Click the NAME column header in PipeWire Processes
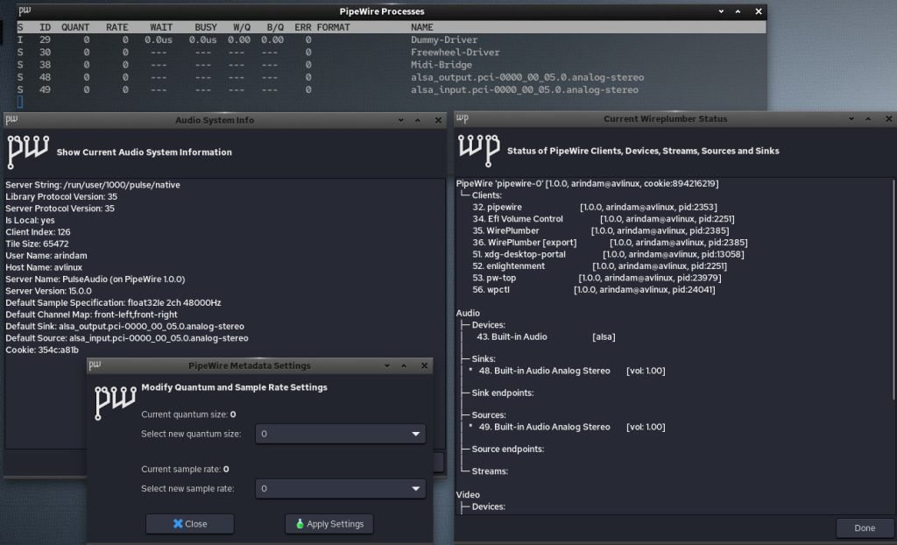This screenshot has height=545, width=897. click(x=421, y=27)
